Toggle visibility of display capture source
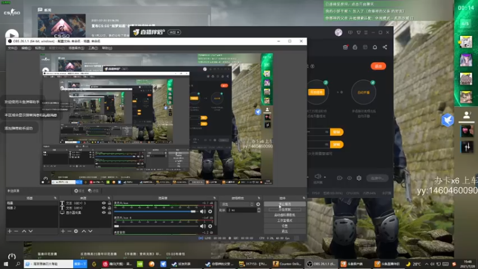The height and width of the screenshot is (269, 478). (104, 213)
